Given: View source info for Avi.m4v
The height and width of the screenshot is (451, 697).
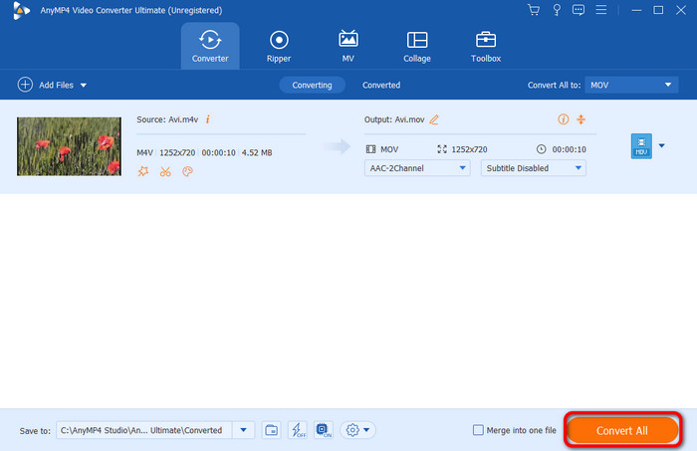Looking at the screenshot, I should click(207, 119).
